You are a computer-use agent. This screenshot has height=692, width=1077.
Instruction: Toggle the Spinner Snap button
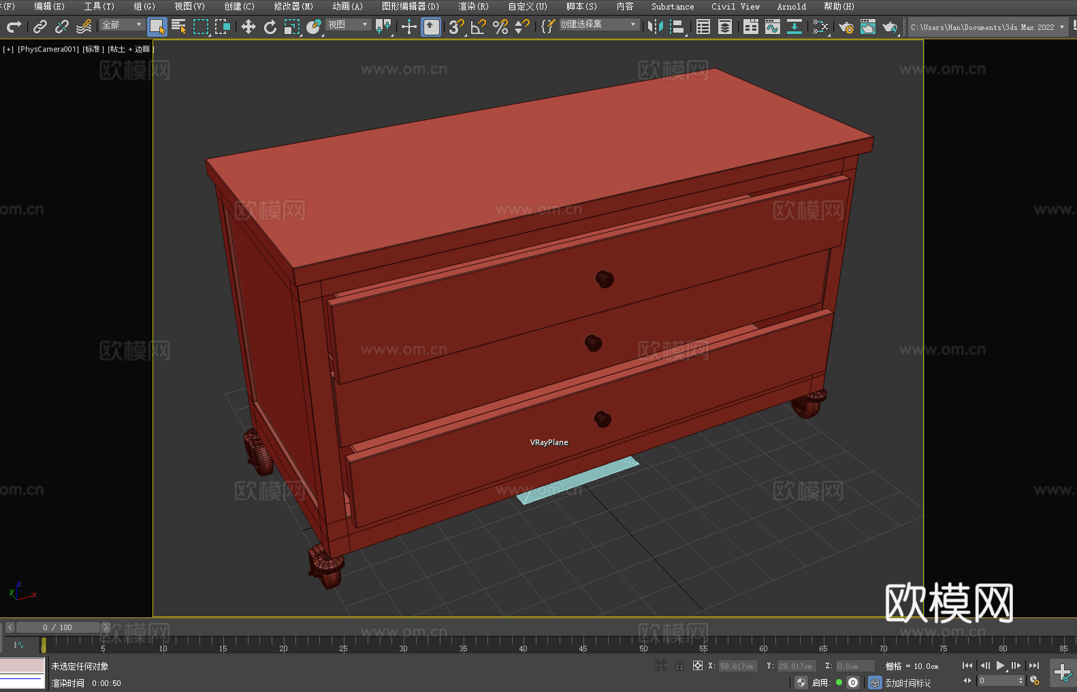tap(522, 27)
